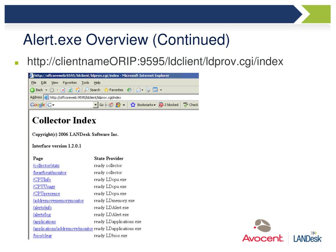This screenshot has width=336, height=252.
Task: Click the Search magnifier toolbar button
Action: click(92, 90)
